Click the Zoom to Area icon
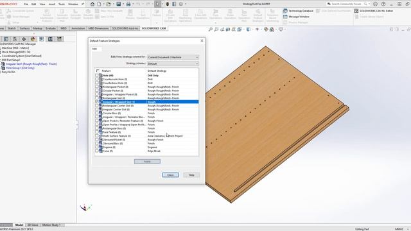 point(216,30)
